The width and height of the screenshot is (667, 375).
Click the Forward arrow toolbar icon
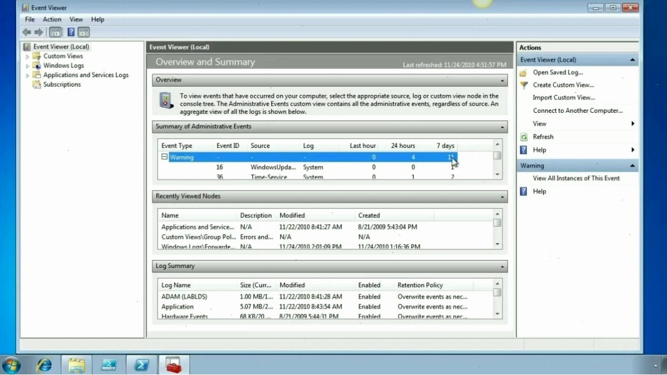click(x=38, y=32)
